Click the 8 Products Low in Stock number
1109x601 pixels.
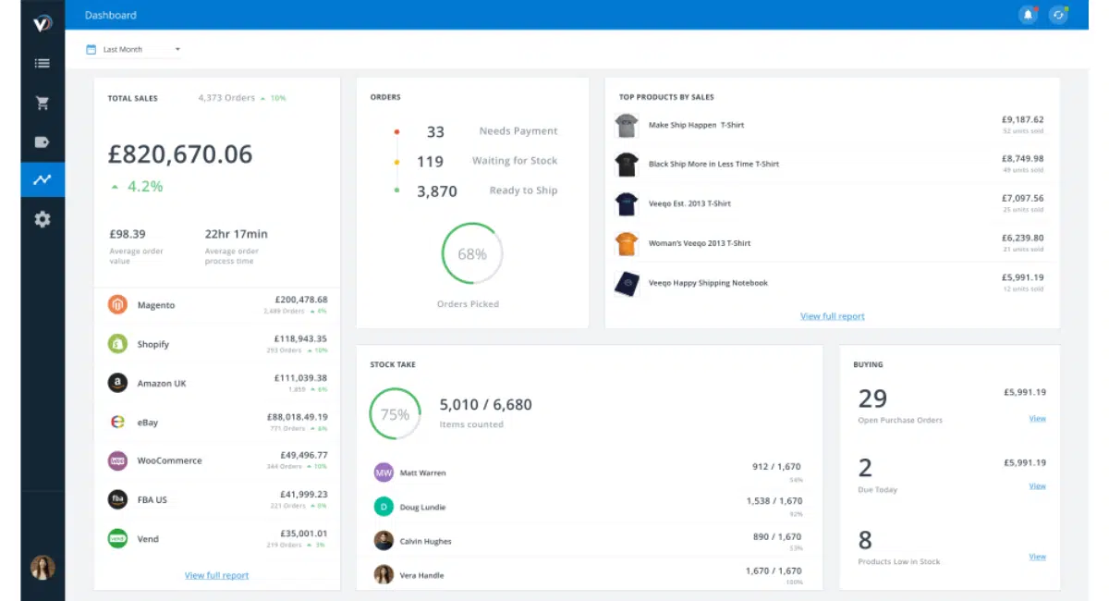[865, 540]
